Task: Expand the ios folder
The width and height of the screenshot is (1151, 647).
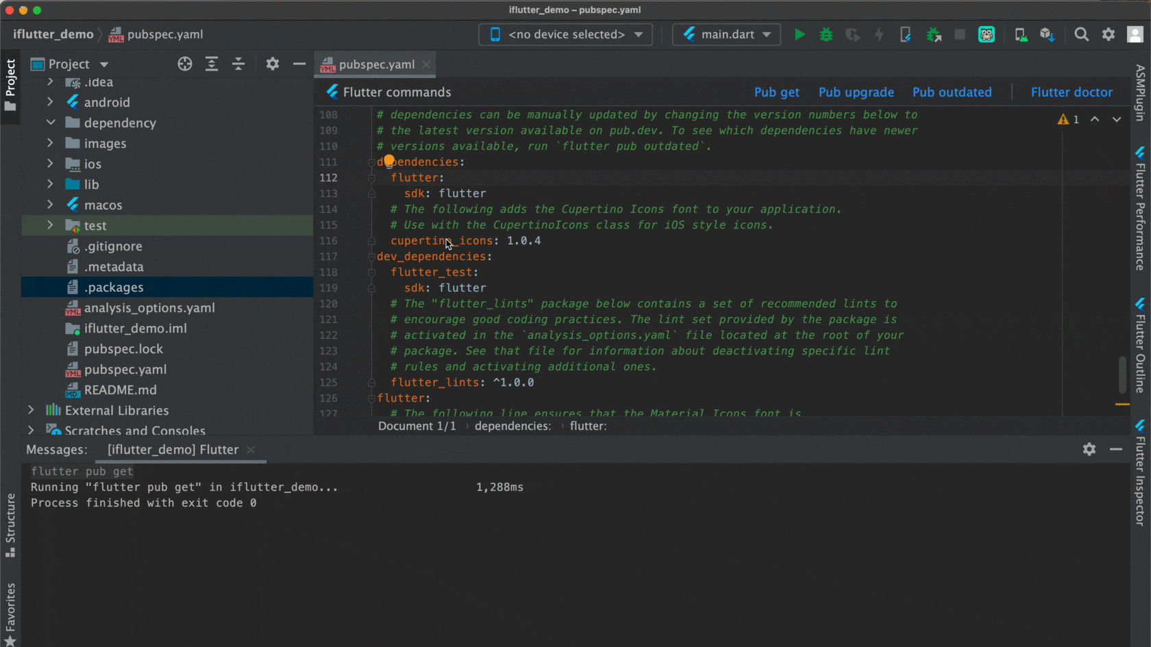Action: (50, 164)
